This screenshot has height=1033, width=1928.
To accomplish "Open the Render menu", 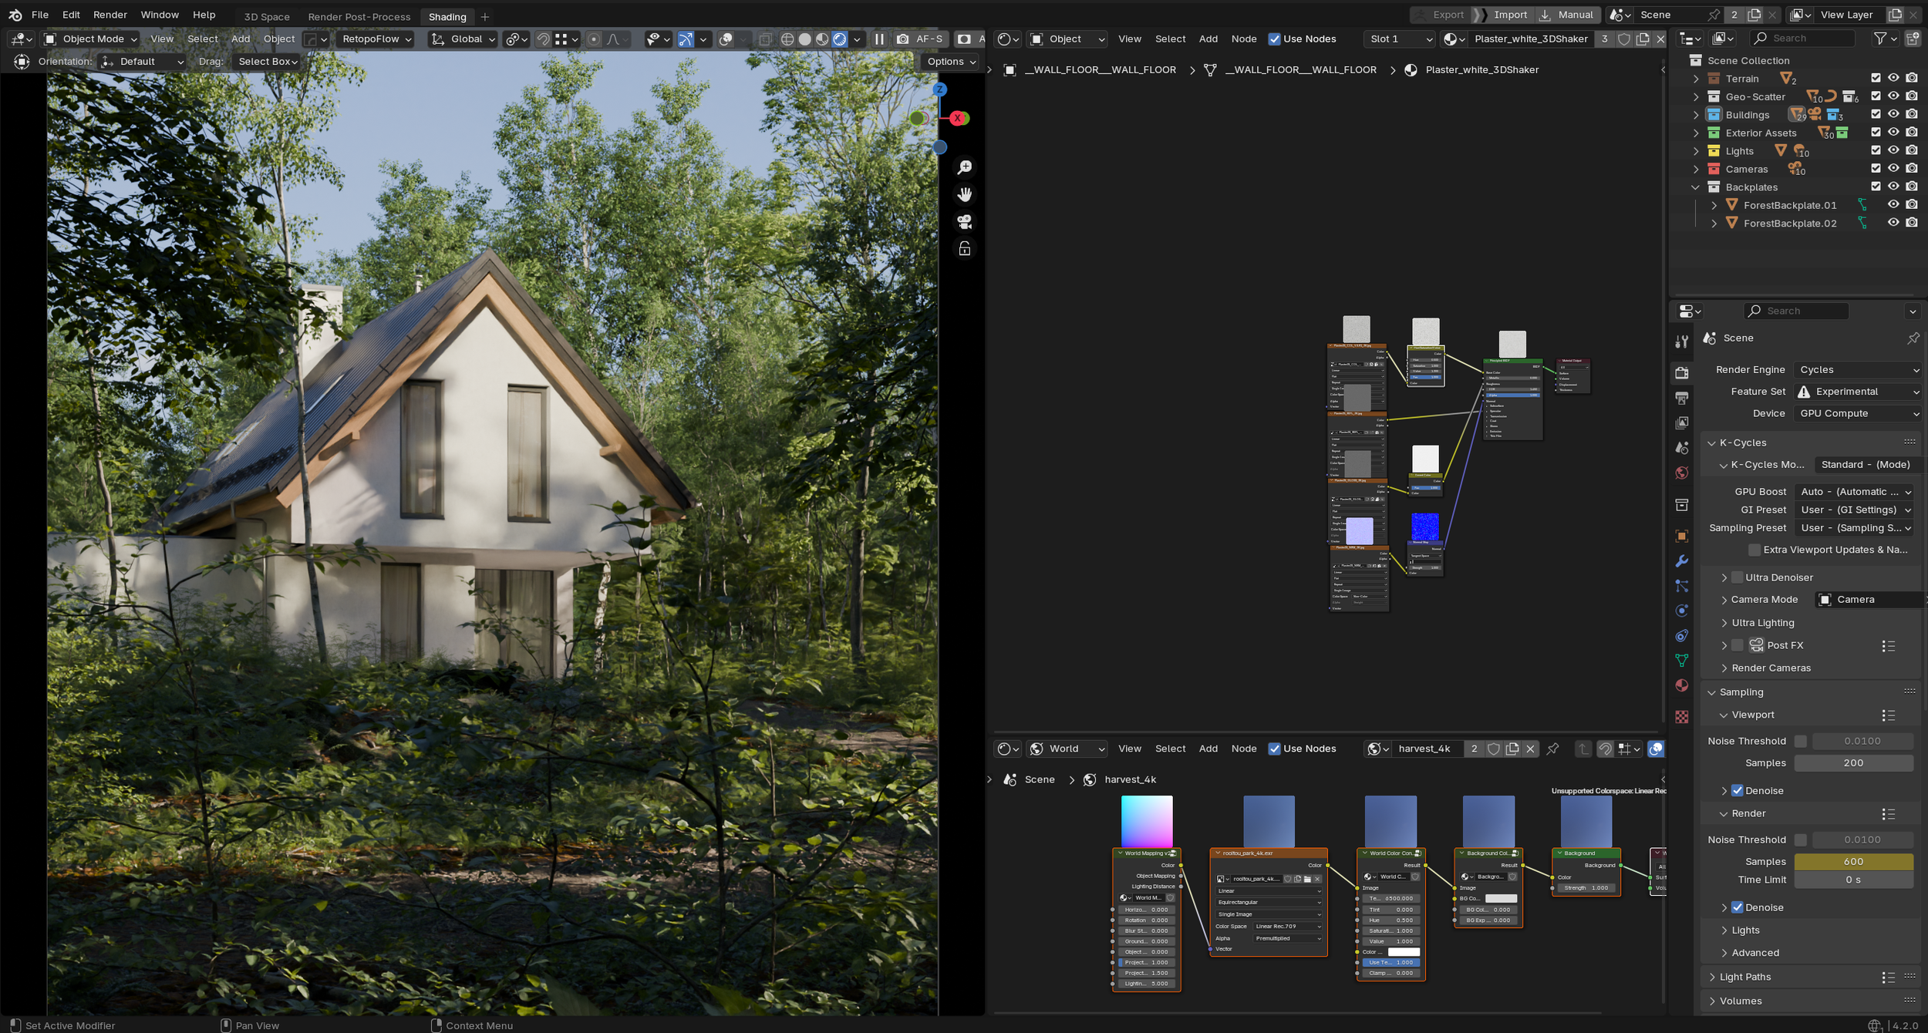I will click(x=110, y=15).
